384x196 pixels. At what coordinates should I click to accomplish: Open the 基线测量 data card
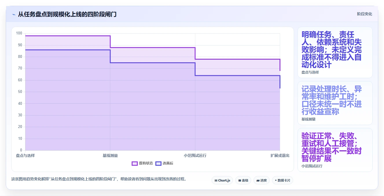(x=335, y=103)
